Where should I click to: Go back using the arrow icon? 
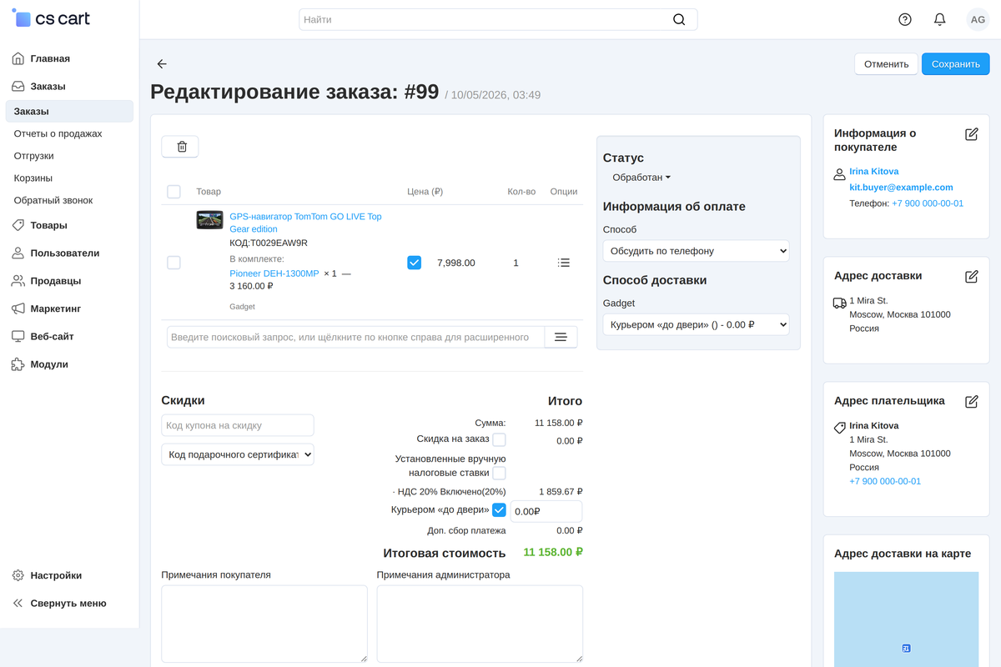162,64
